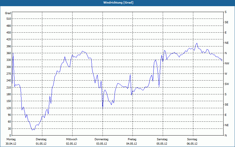Select the NE compass label near 30 gridline
The image size is (235, 147).
(226, 125)
